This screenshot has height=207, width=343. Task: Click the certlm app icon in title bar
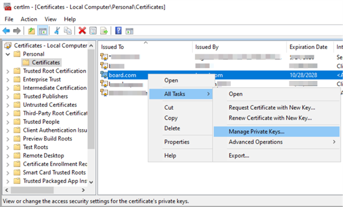click(x=7, y=7)
